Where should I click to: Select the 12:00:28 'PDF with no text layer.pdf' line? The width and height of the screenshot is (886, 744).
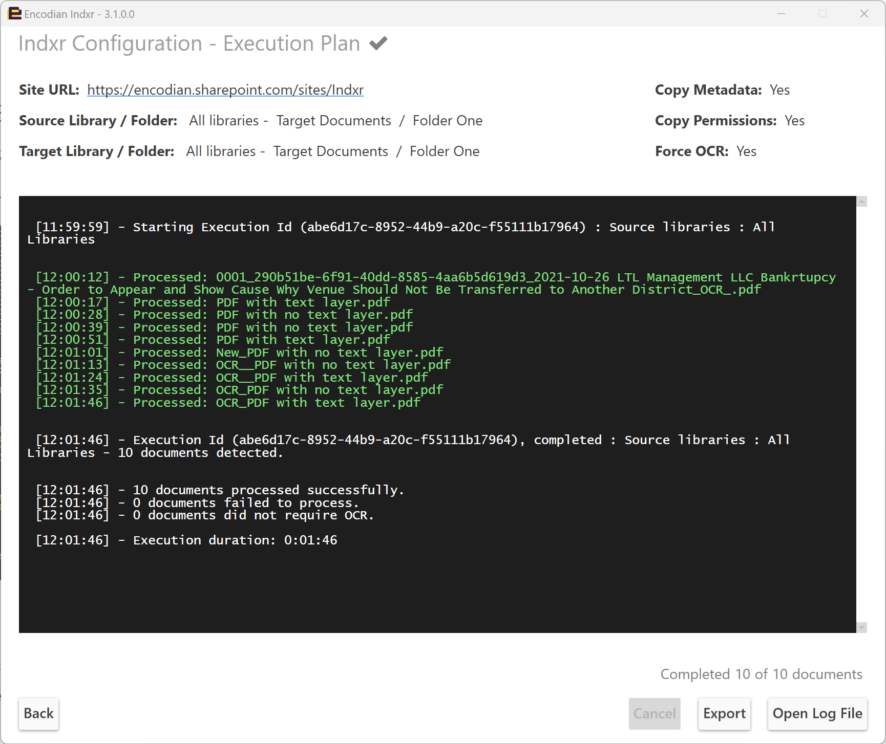pos(224,315)
